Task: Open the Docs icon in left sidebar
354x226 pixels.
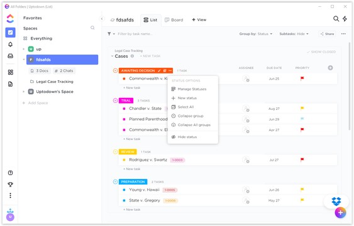Action: coord(11,84)
